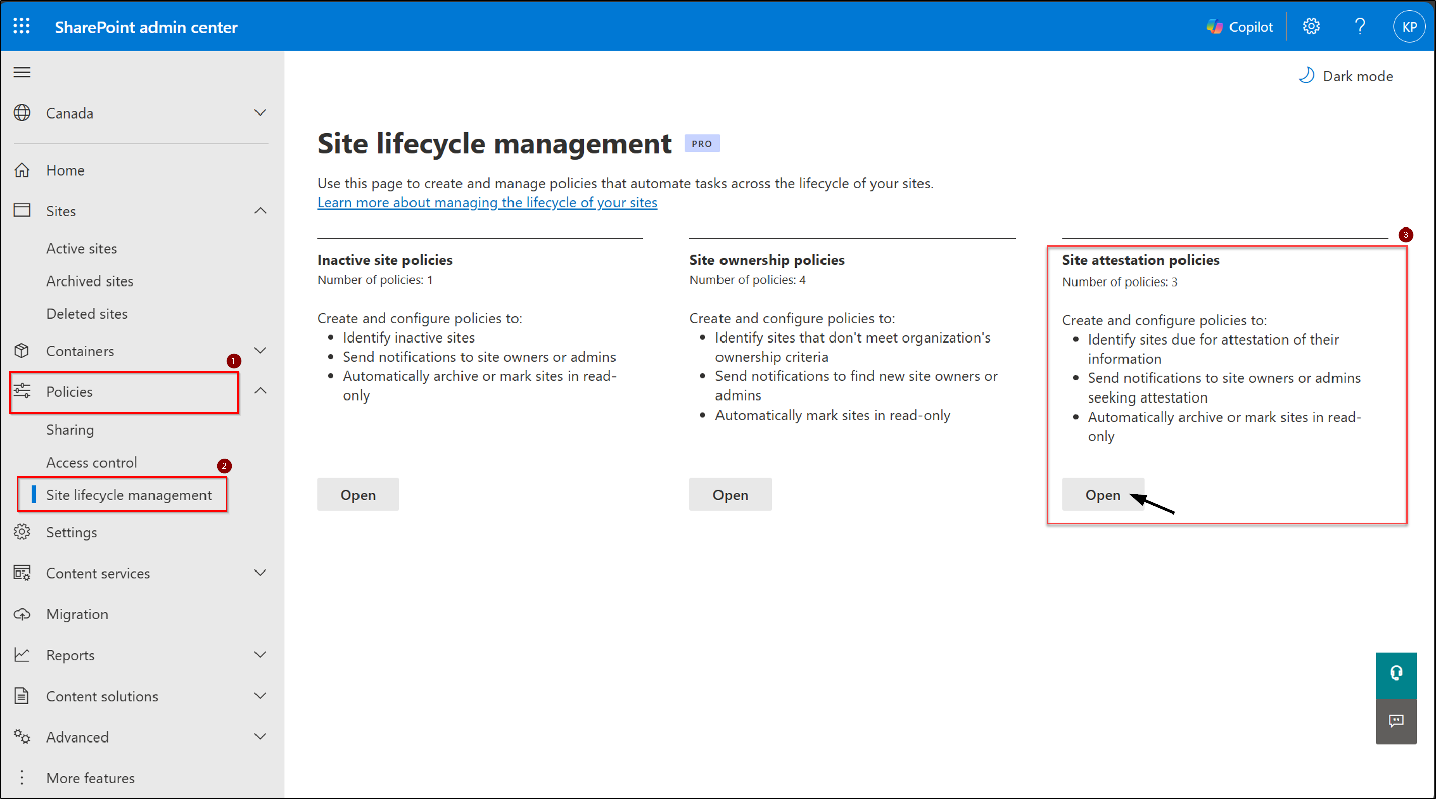The height and width of the screenshot is (799, 1436).
Task: Open the Site attestation policies panel
Action: point(1102,494)
